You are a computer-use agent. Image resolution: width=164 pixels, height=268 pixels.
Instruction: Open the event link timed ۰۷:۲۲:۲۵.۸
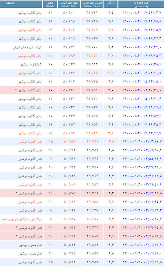pyautogui.click(x=142, y=21)
